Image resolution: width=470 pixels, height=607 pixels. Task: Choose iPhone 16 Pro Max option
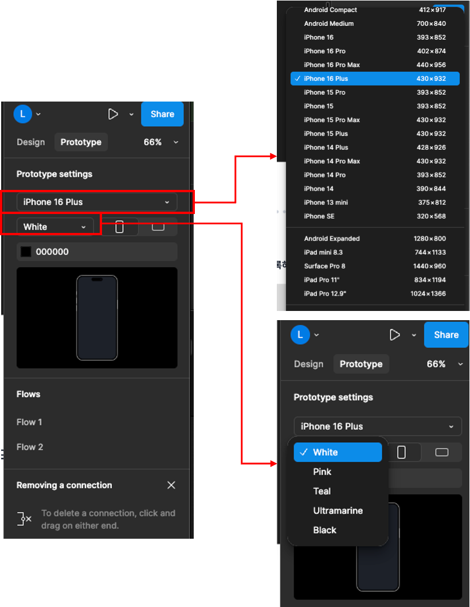(x=375, y=65)
